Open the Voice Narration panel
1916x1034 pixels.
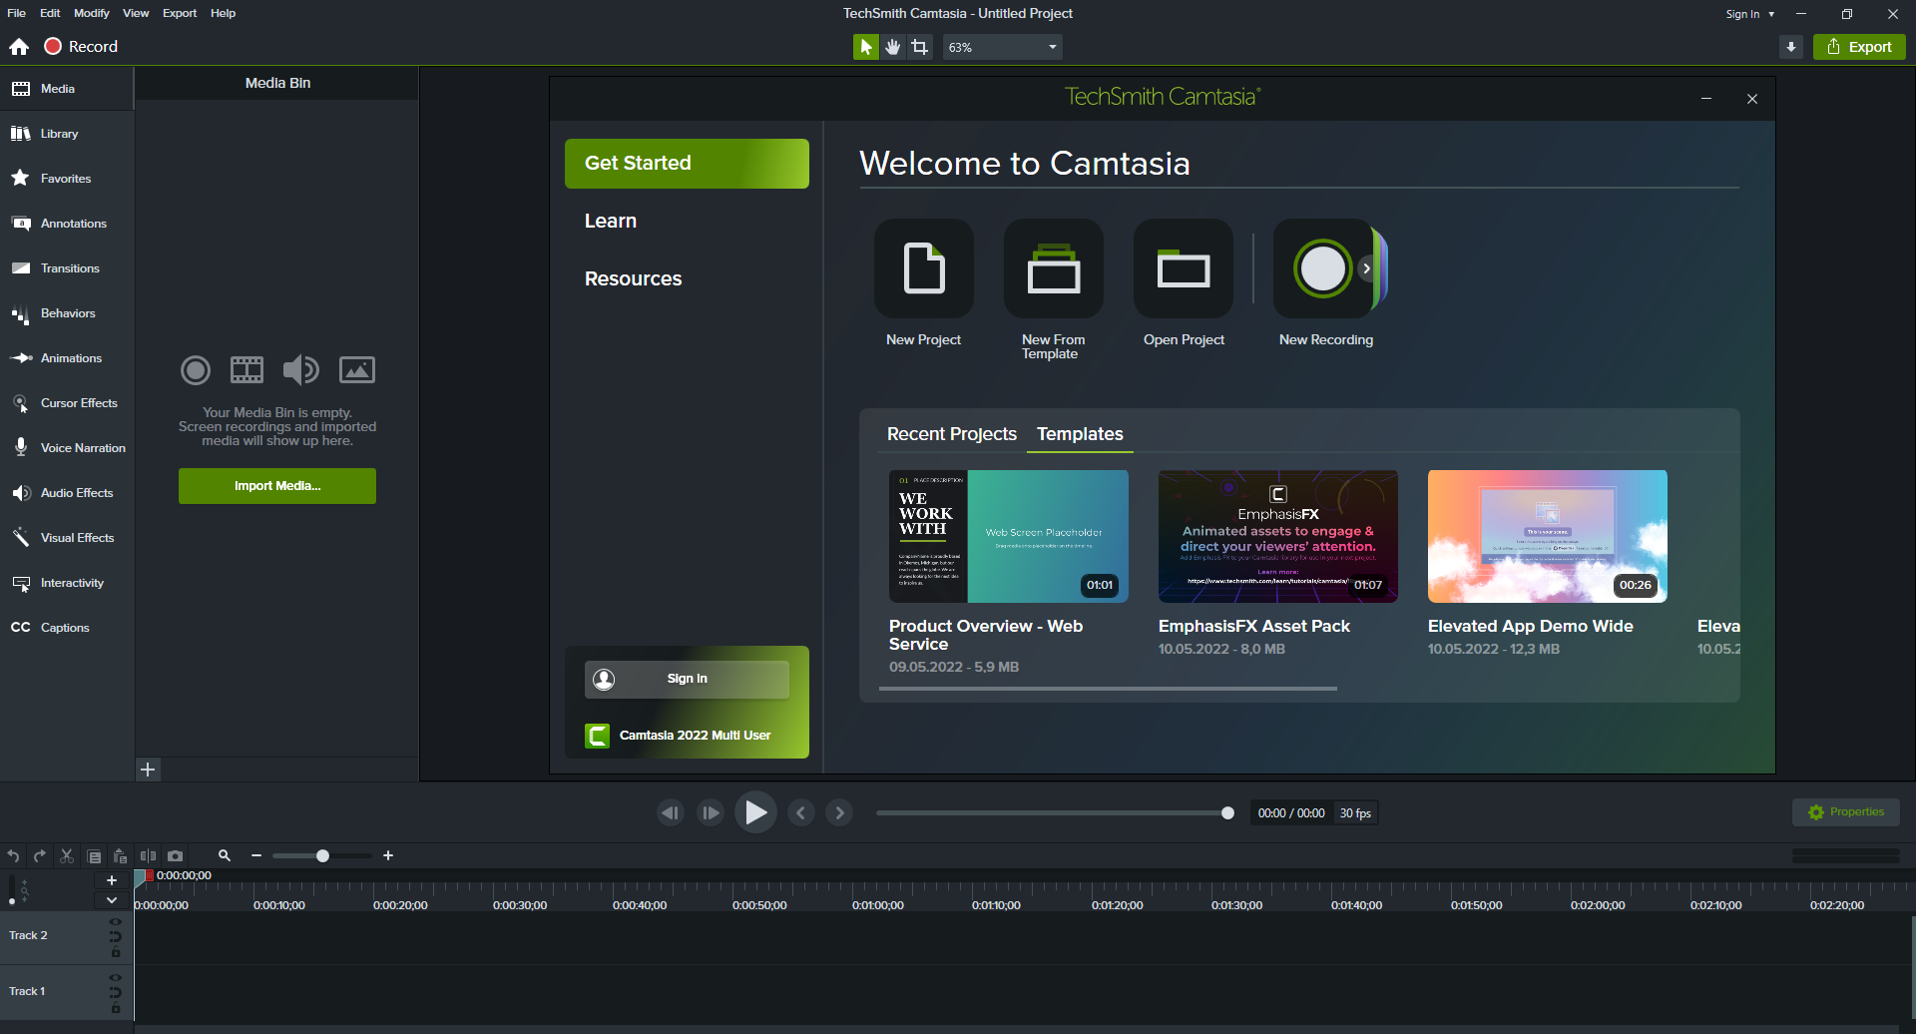point(67,448)
